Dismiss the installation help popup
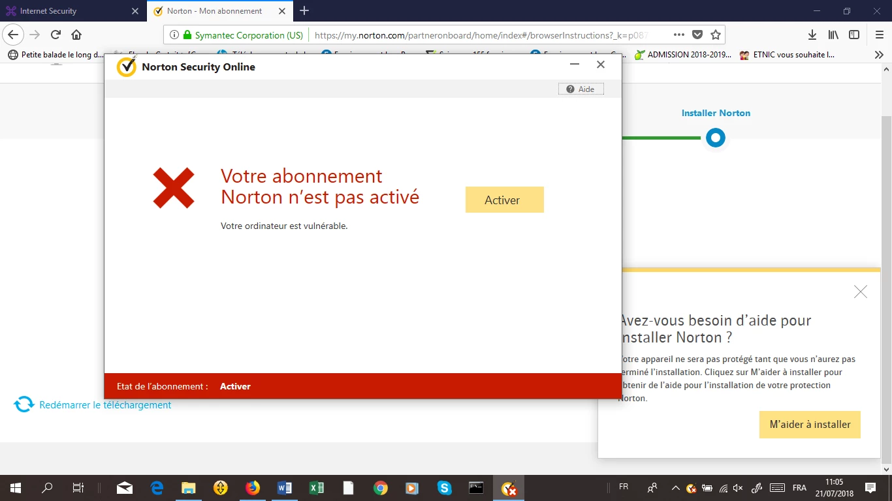Image resolution: width=892 pixels, height=501 pixels. tap(861, 292)
